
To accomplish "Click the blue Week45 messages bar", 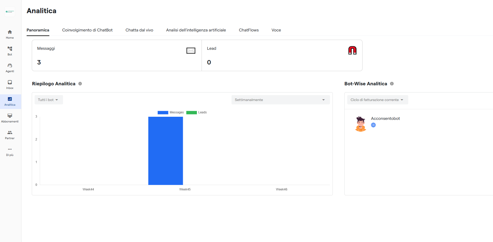I will [x=165, y=151].
